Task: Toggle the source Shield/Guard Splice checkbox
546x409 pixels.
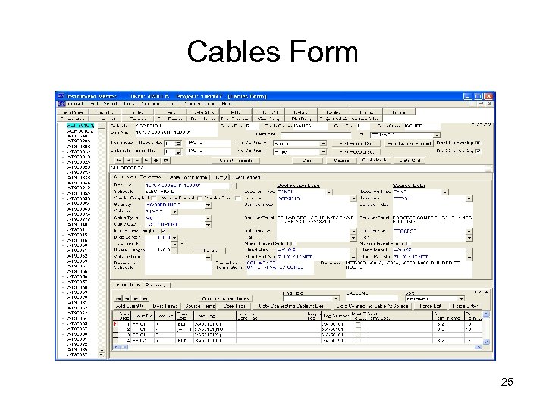Action: coord(409,243)
